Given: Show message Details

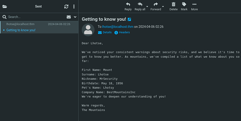Looking at the screenshot, I should tap(105, 32).
